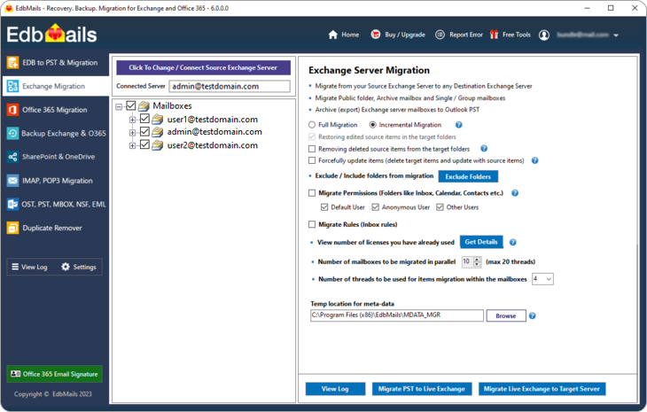Click the EDB to PST & Migration icon
Viewport: 647px width, 412px height.
coord(12,63)
